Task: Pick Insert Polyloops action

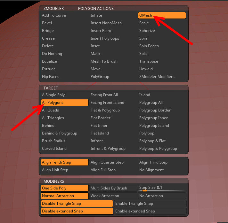Action: coord(105,38)
